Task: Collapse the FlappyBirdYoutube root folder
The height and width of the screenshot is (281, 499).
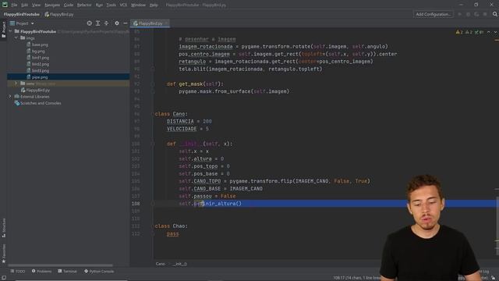Action: click(x=10, y=31)
